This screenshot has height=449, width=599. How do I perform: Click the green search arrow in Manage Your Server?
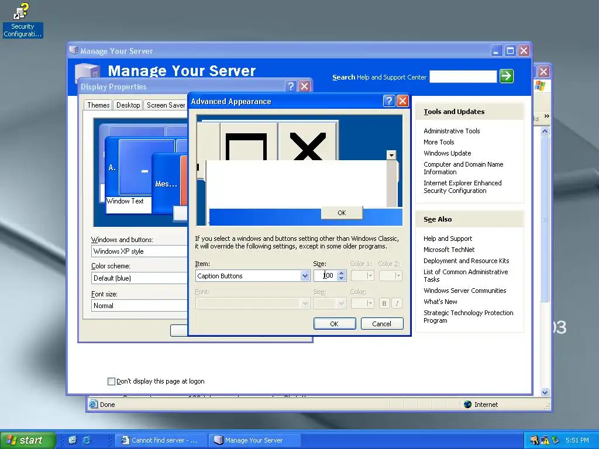[x=507, y=76]
